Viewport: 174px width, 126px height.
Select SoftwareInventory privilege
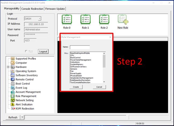coord(78,67)
